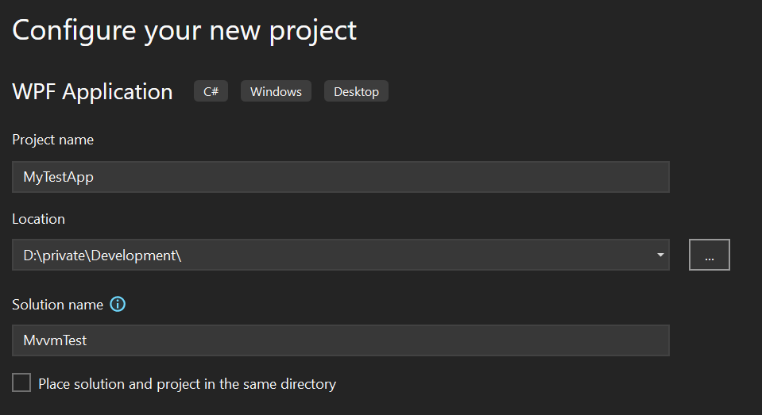This screenshot has height=415, width=762.
Task: Click the Solution name label
Action: pos(57,305)
